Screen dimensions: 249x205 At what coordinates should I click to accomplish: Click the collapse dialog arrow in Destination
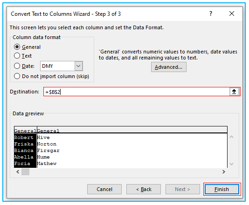pos(234,92)
